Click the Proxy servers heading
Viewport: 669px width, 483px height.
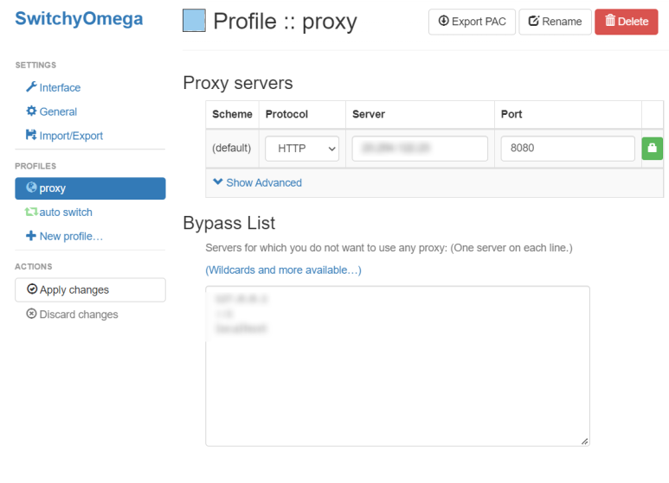coord(238,83)
